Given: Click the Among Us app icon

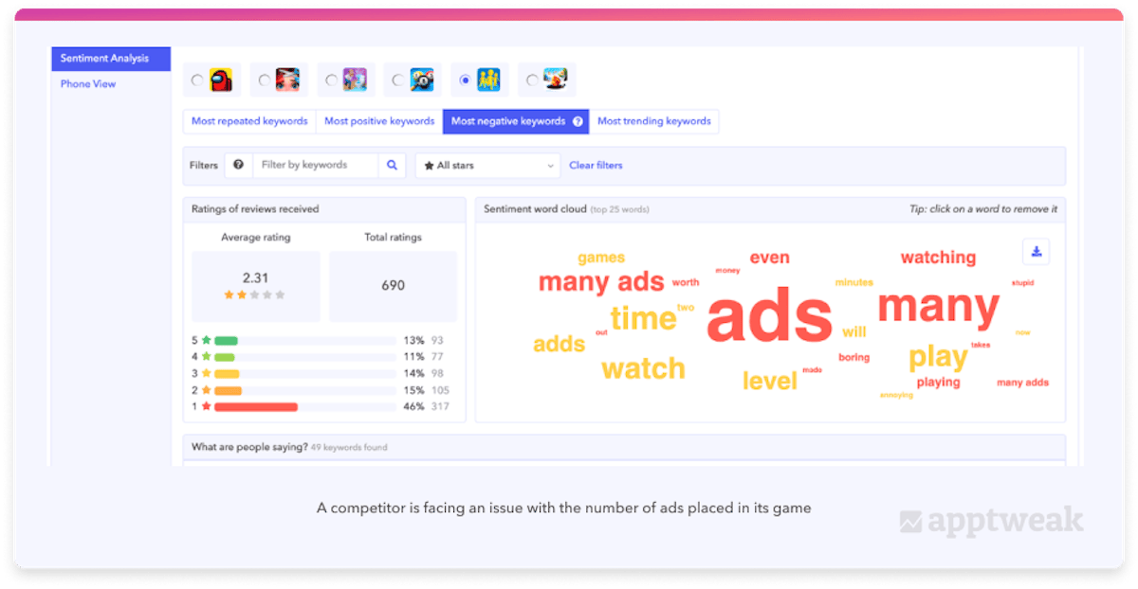Looking at the screenshot, I should click(x=221, y=80).
